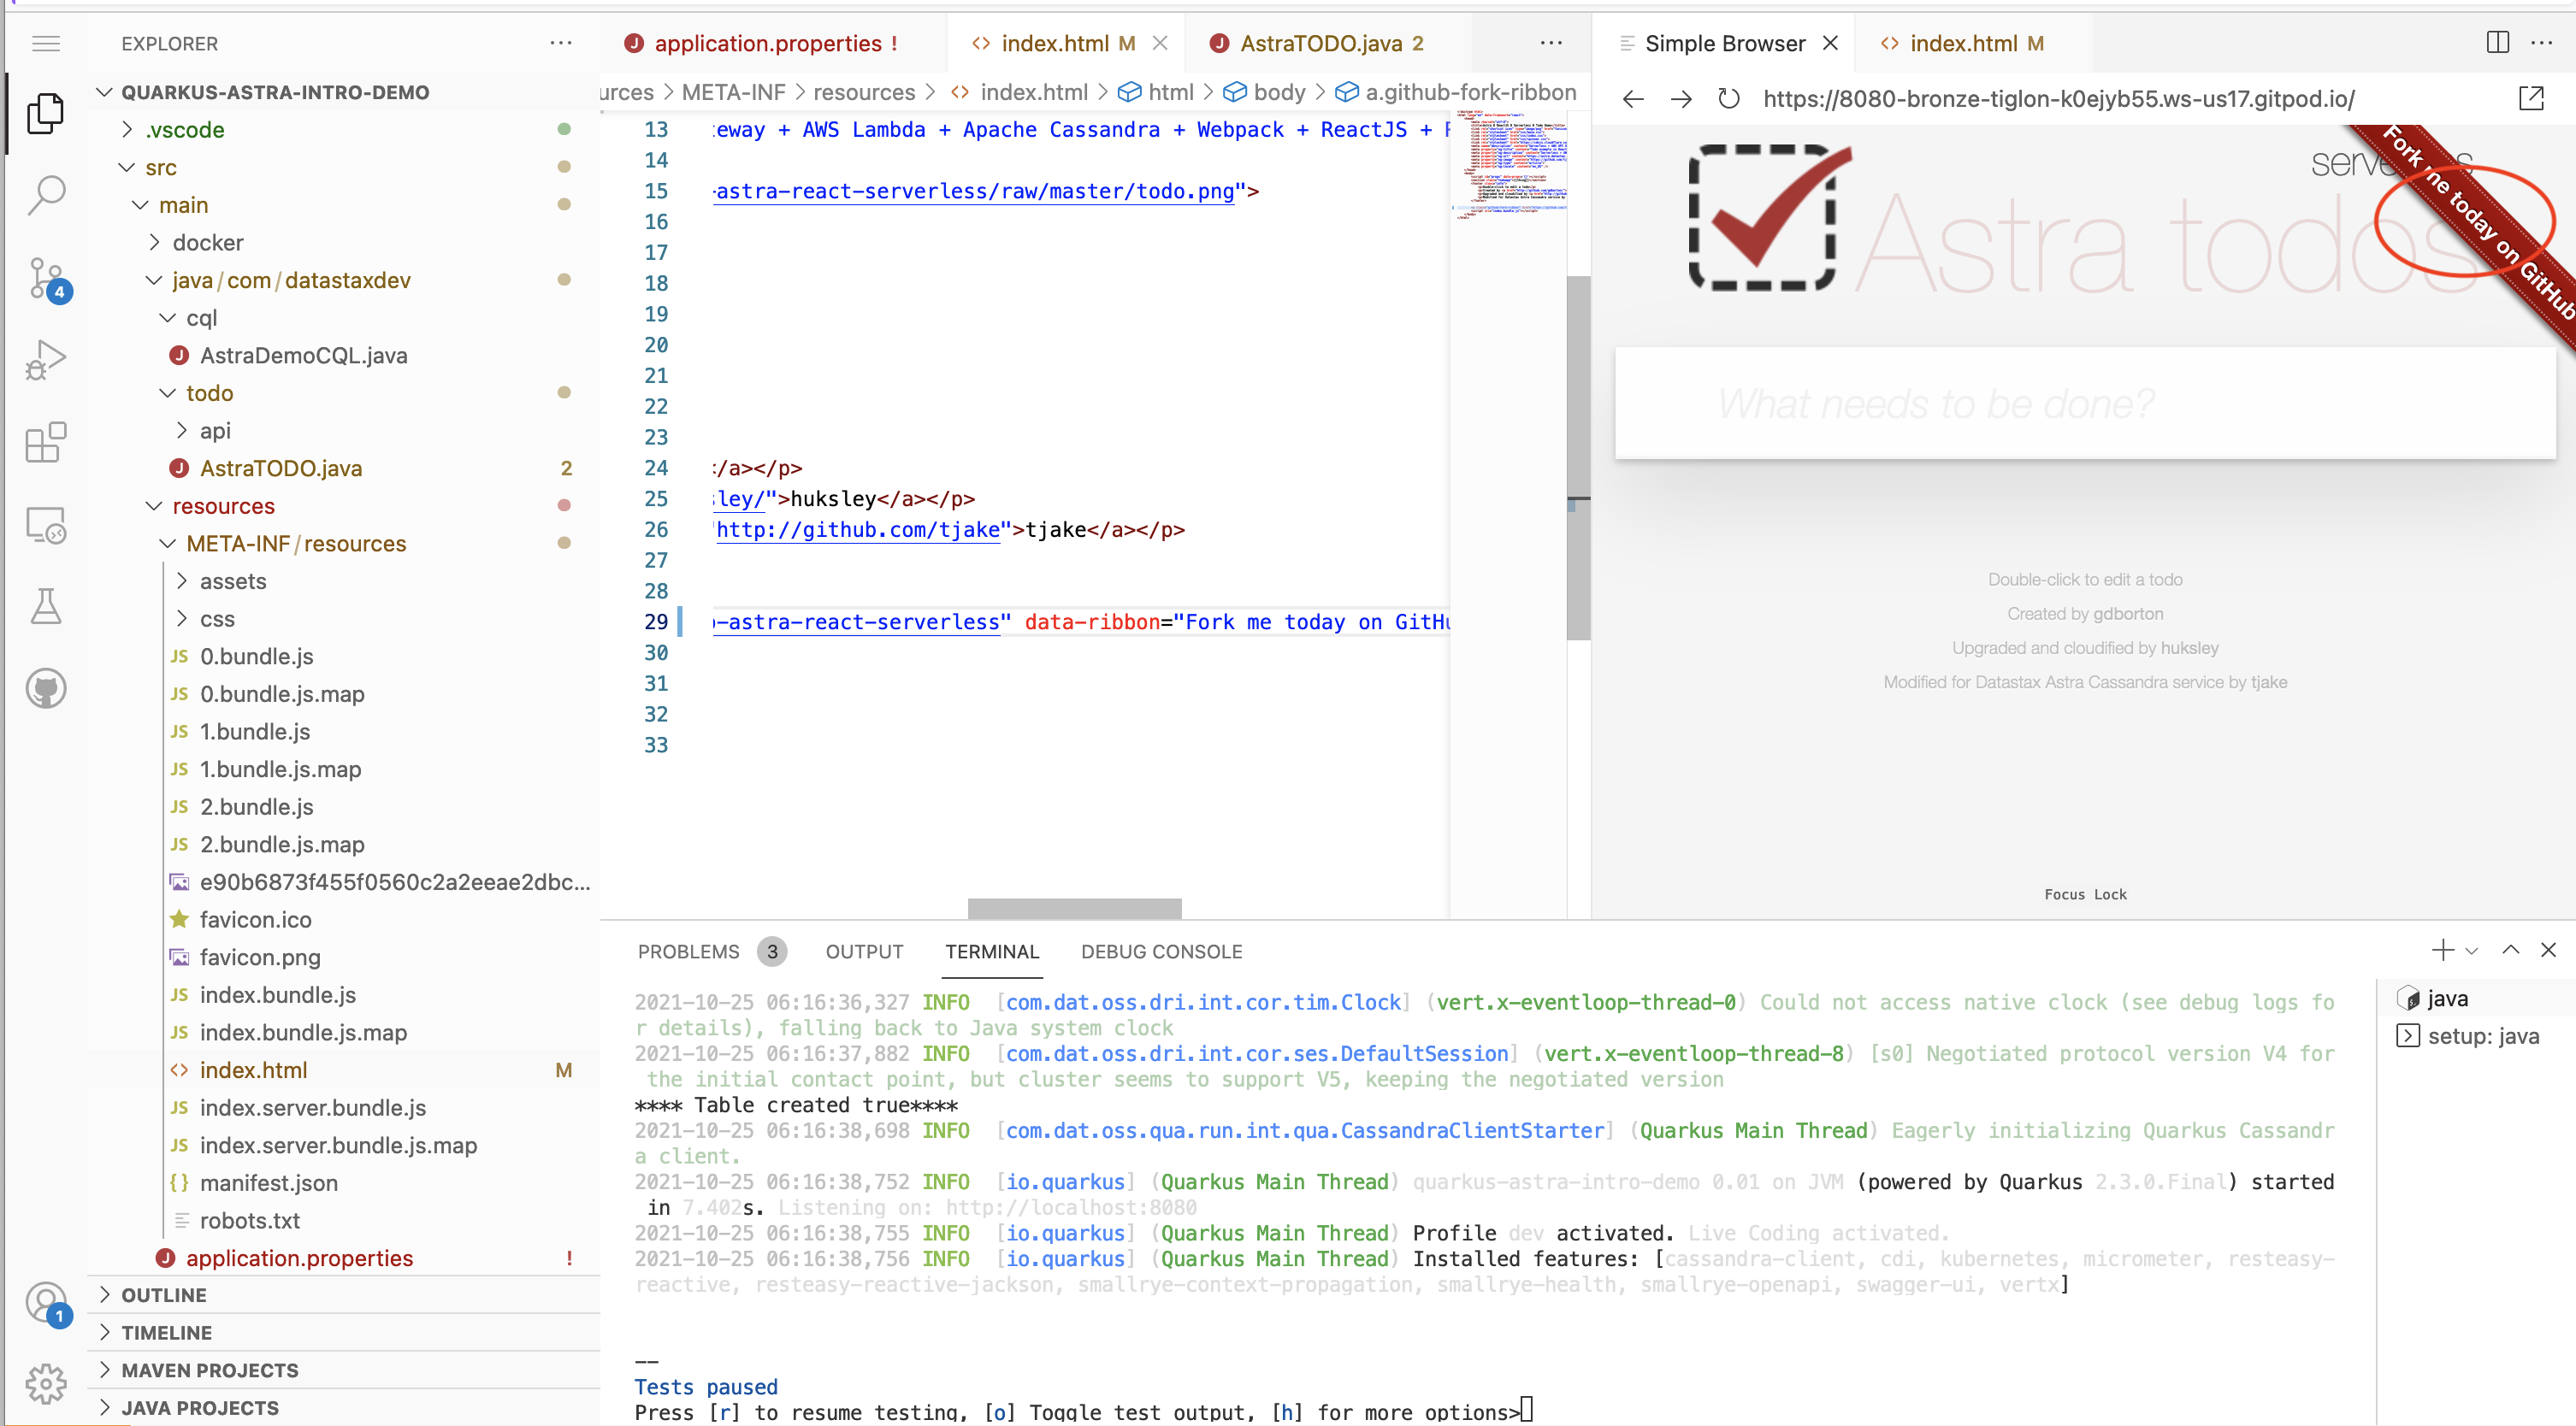This screenshot has height=1426, width=2576.
Task: Toggle the hamburger menu button
Action: point(46,43)
